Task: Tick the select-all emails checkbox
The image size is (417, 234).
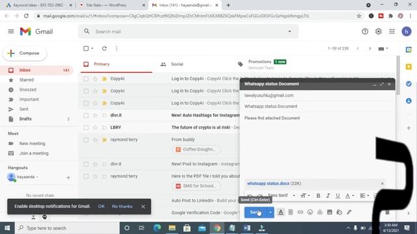Action: (x=86, y=49)
